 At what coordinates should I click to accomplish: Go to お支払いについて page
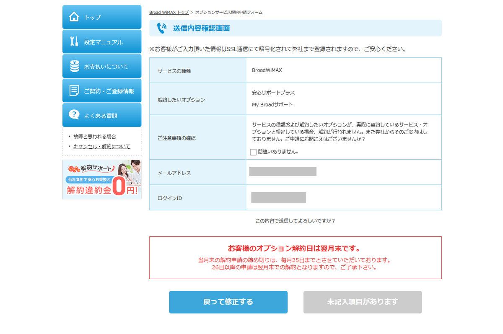(x=102, y=66)
